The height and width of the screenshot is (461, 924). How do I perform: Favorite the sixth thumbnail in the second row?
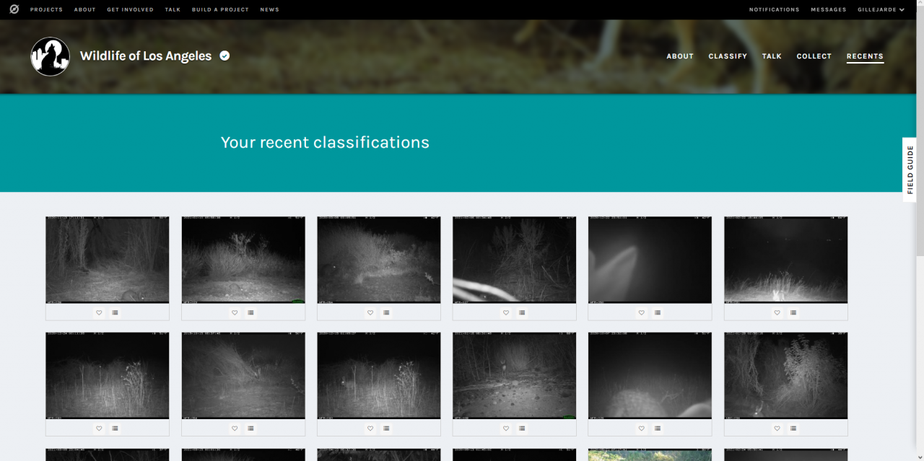[x=777, y=429]
